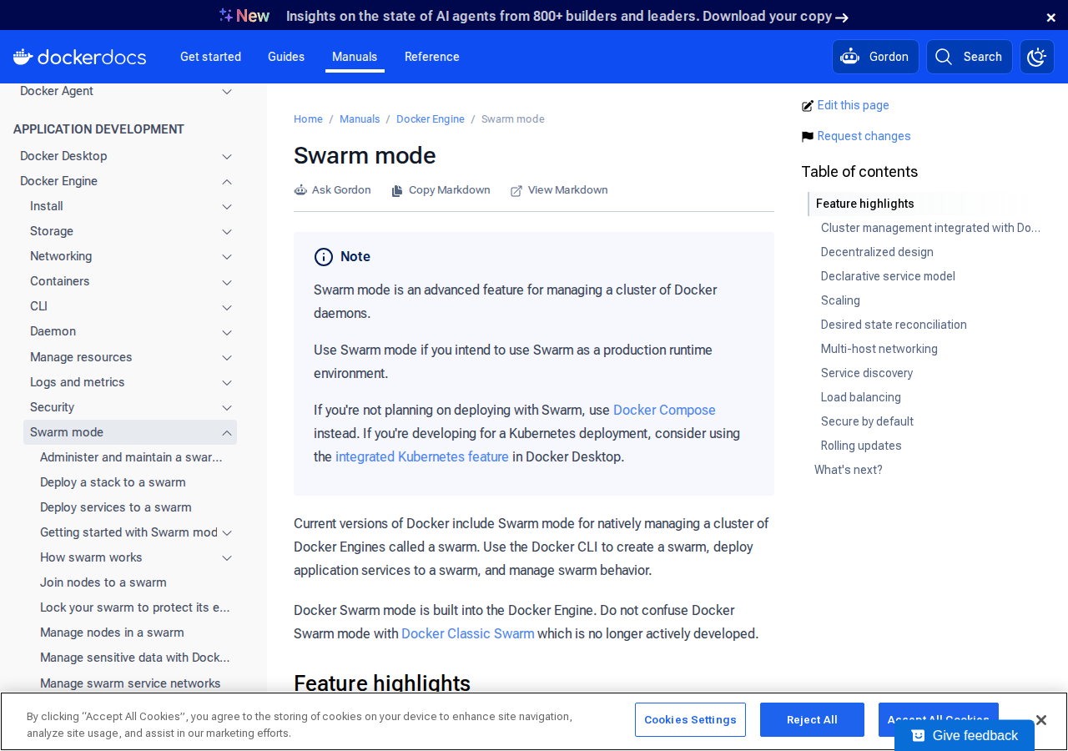The image size is (1068, 751).
Task: Expand How swarm works chevron
Action: 227,557
